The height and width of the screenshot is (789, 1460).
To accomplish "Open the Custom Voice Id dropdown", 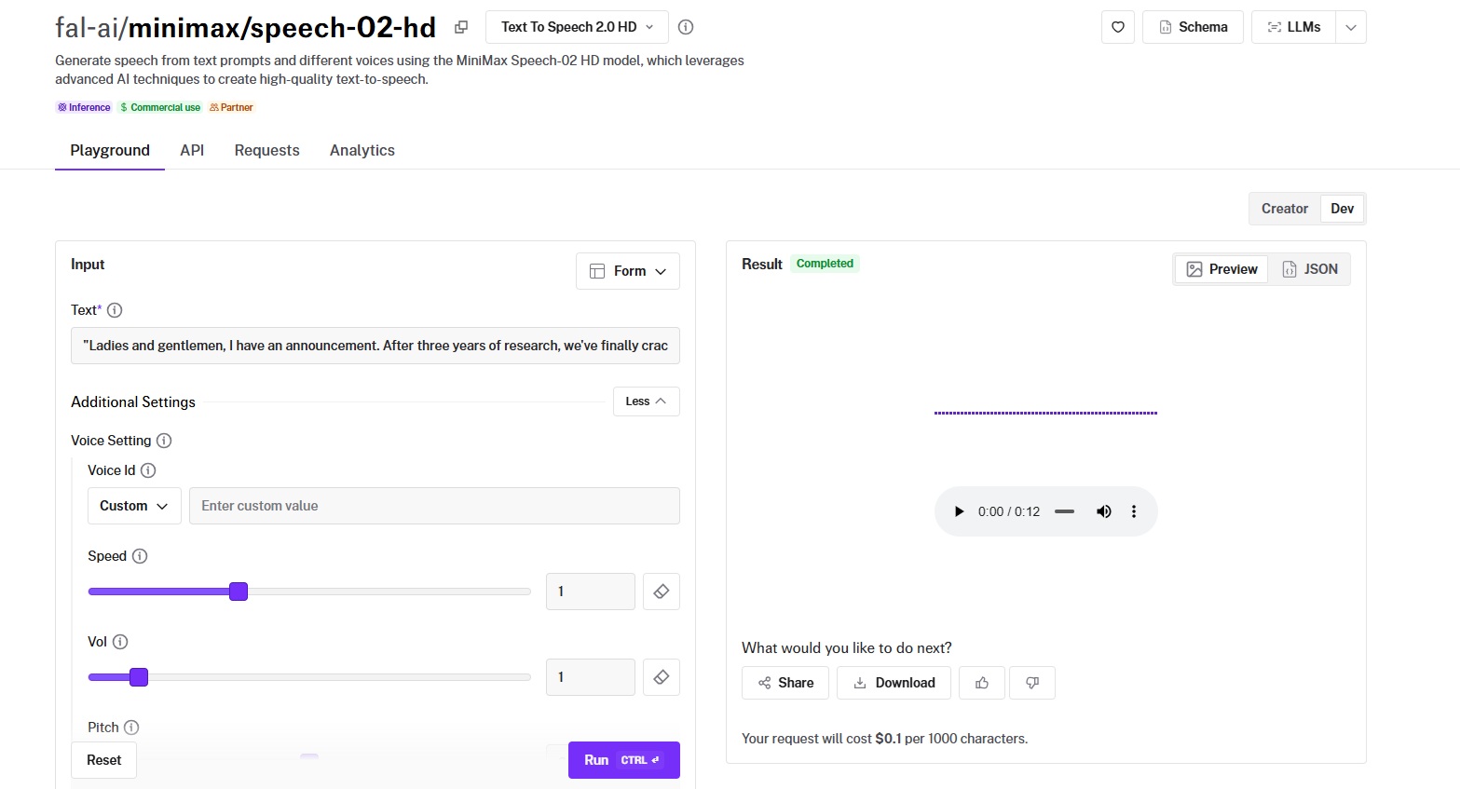I will pos(134,506).
